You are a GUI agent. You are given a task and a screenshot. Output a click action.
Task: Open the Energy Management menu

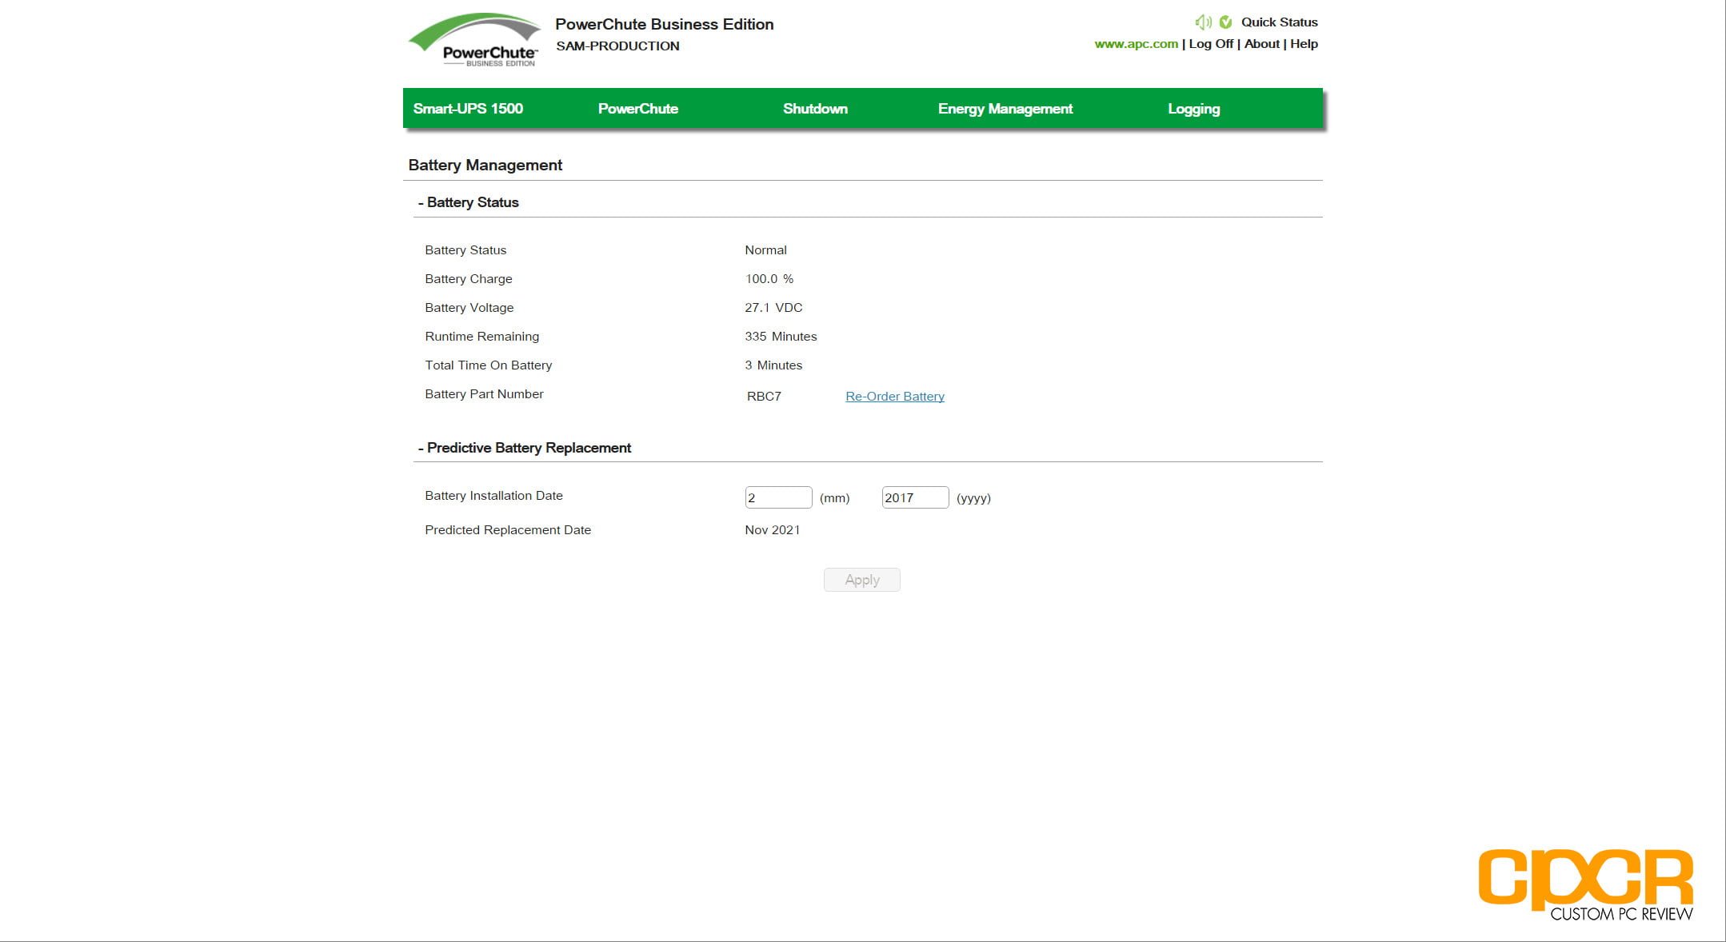(1005, 109)
